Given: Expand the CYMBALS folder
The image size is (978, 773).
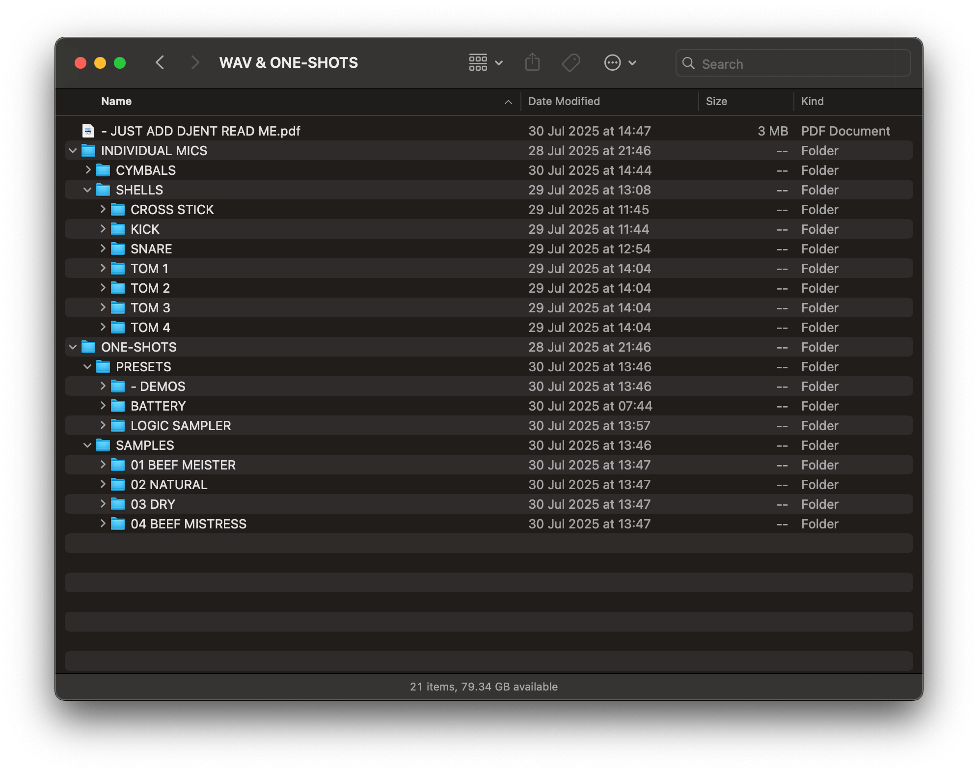Looking at the screenshot, I should 88,170.
